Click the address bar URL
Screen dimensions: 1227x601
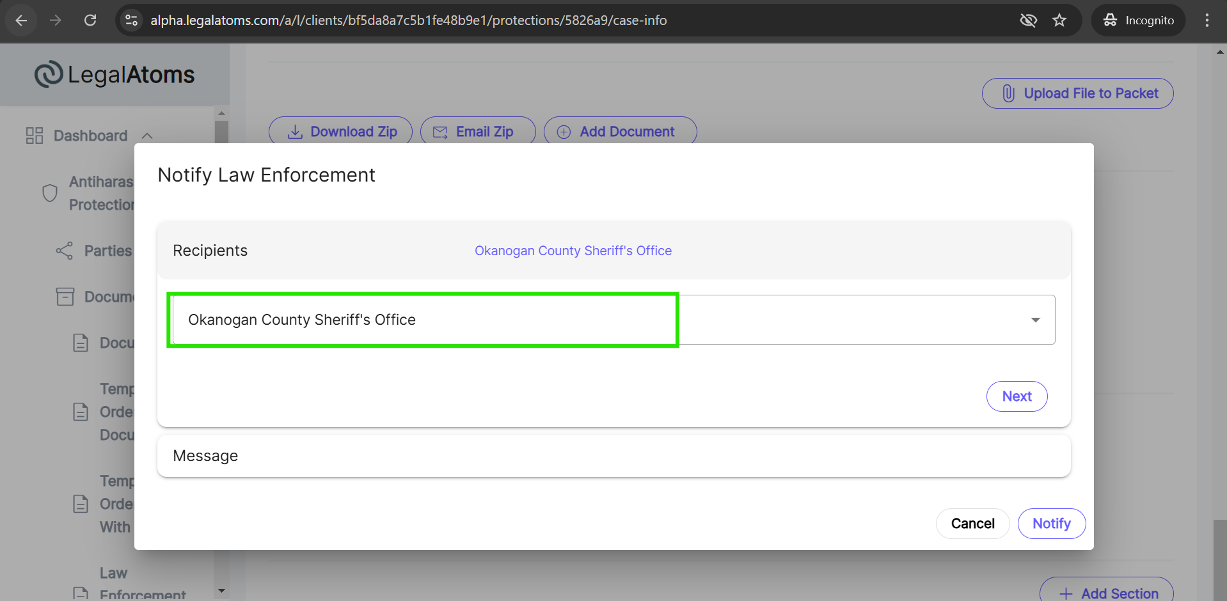point(408,20)
